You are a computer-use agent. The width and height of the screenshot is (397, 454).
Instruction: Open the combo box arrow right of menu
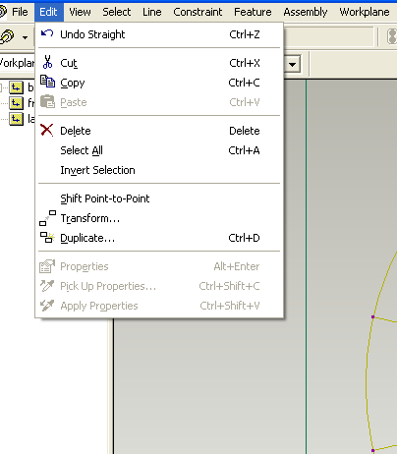292,64
